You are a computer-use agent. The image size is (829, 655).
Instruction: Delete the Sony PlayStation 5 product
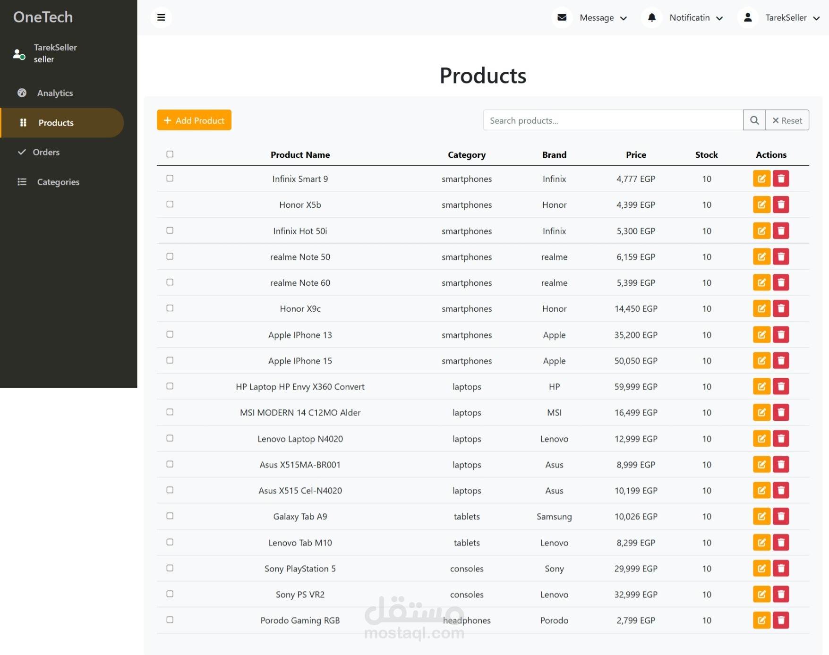point(781,569)
